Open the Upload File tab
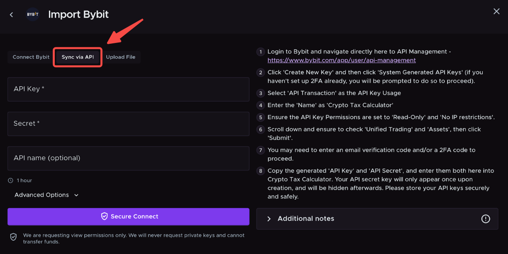The image size is (508, 254). point(121,57)
